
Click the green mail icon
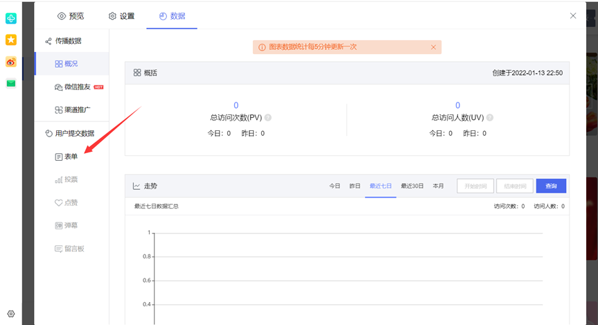coord(10,83)
